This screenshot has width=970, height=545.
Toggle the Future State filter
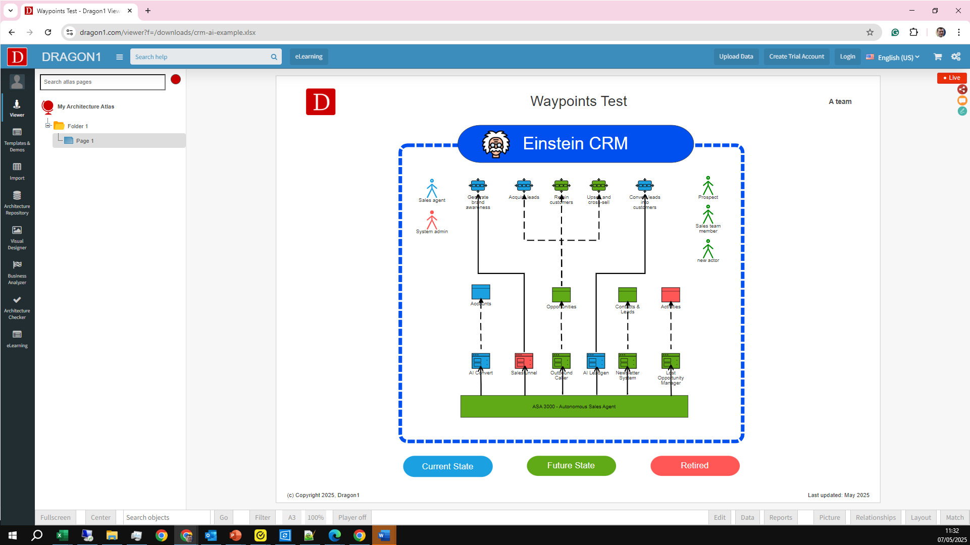click(571, 466)
